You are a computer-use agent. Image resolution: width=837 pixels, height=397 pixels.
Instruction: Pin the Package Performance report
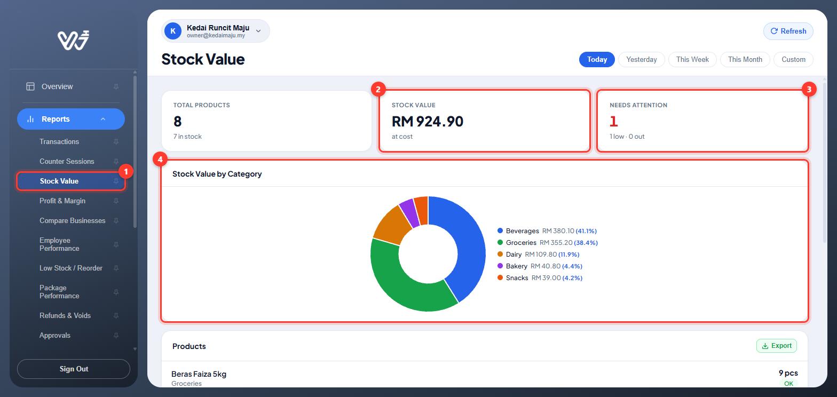click(x=116, y=292)
